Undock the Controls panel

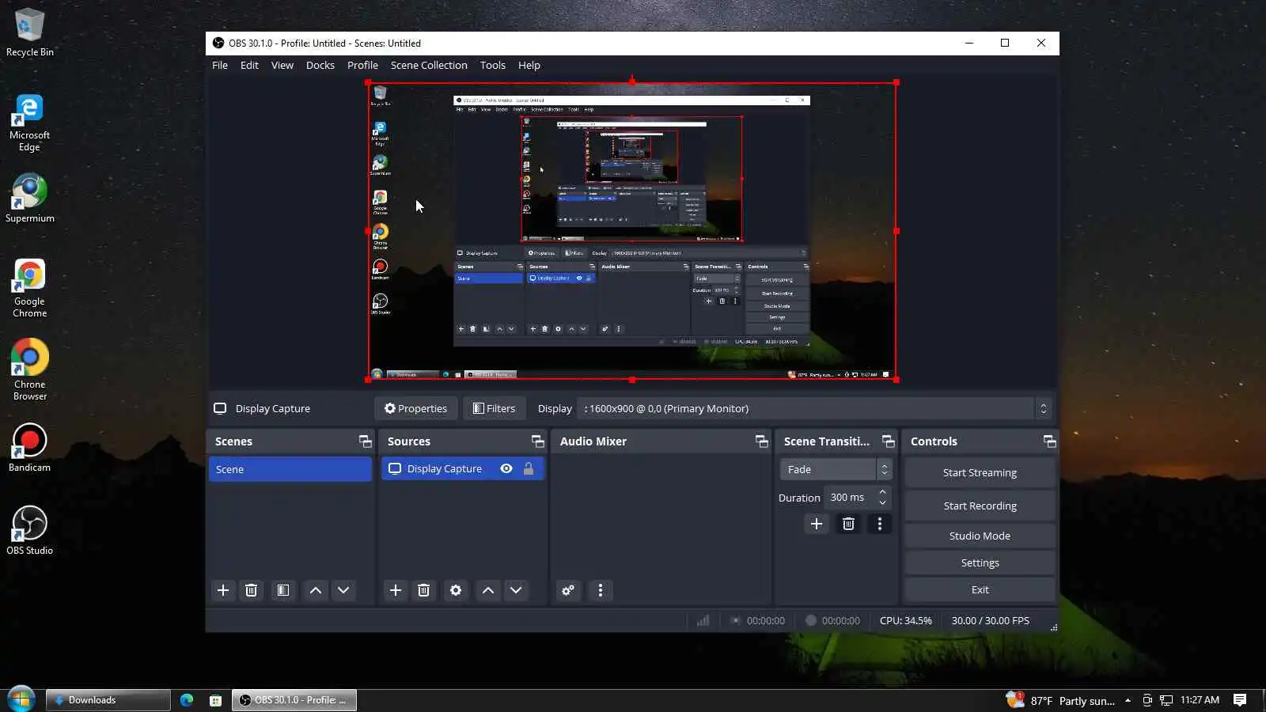[1050, 441]
